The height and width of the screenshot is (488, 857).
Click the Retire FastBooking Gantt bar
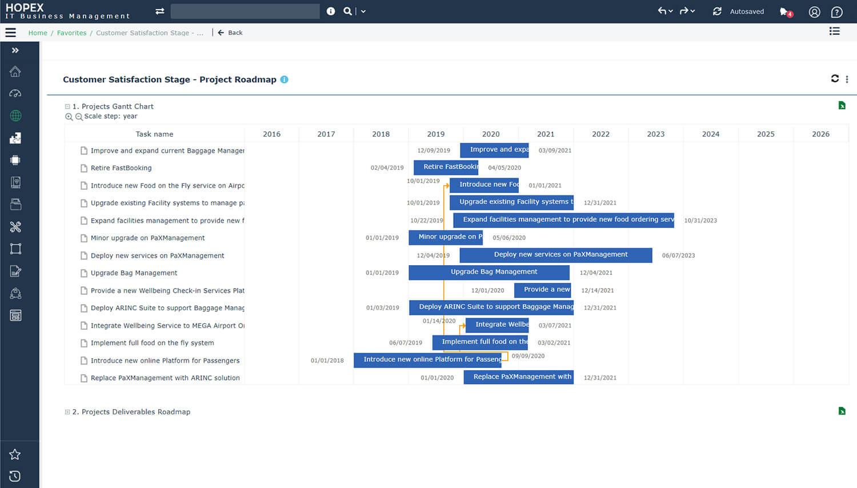(x=446, y=167)
